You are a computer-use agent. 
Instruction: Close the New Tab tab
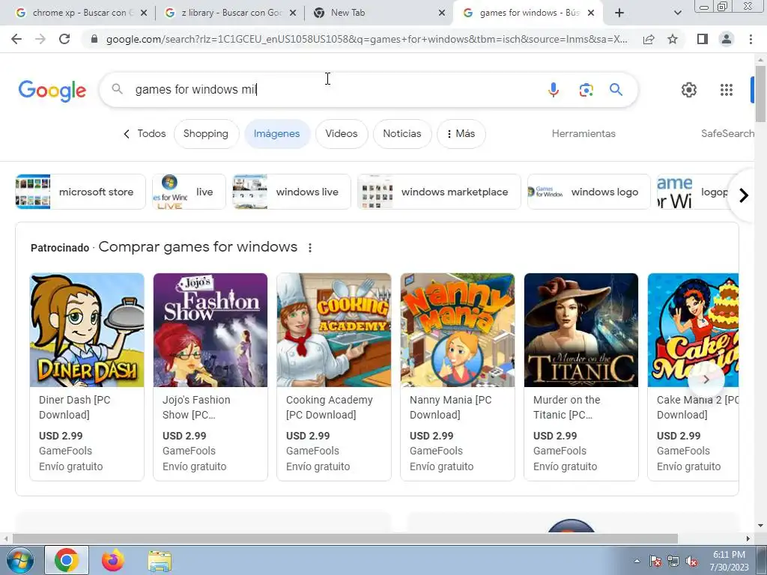[442, 13]
